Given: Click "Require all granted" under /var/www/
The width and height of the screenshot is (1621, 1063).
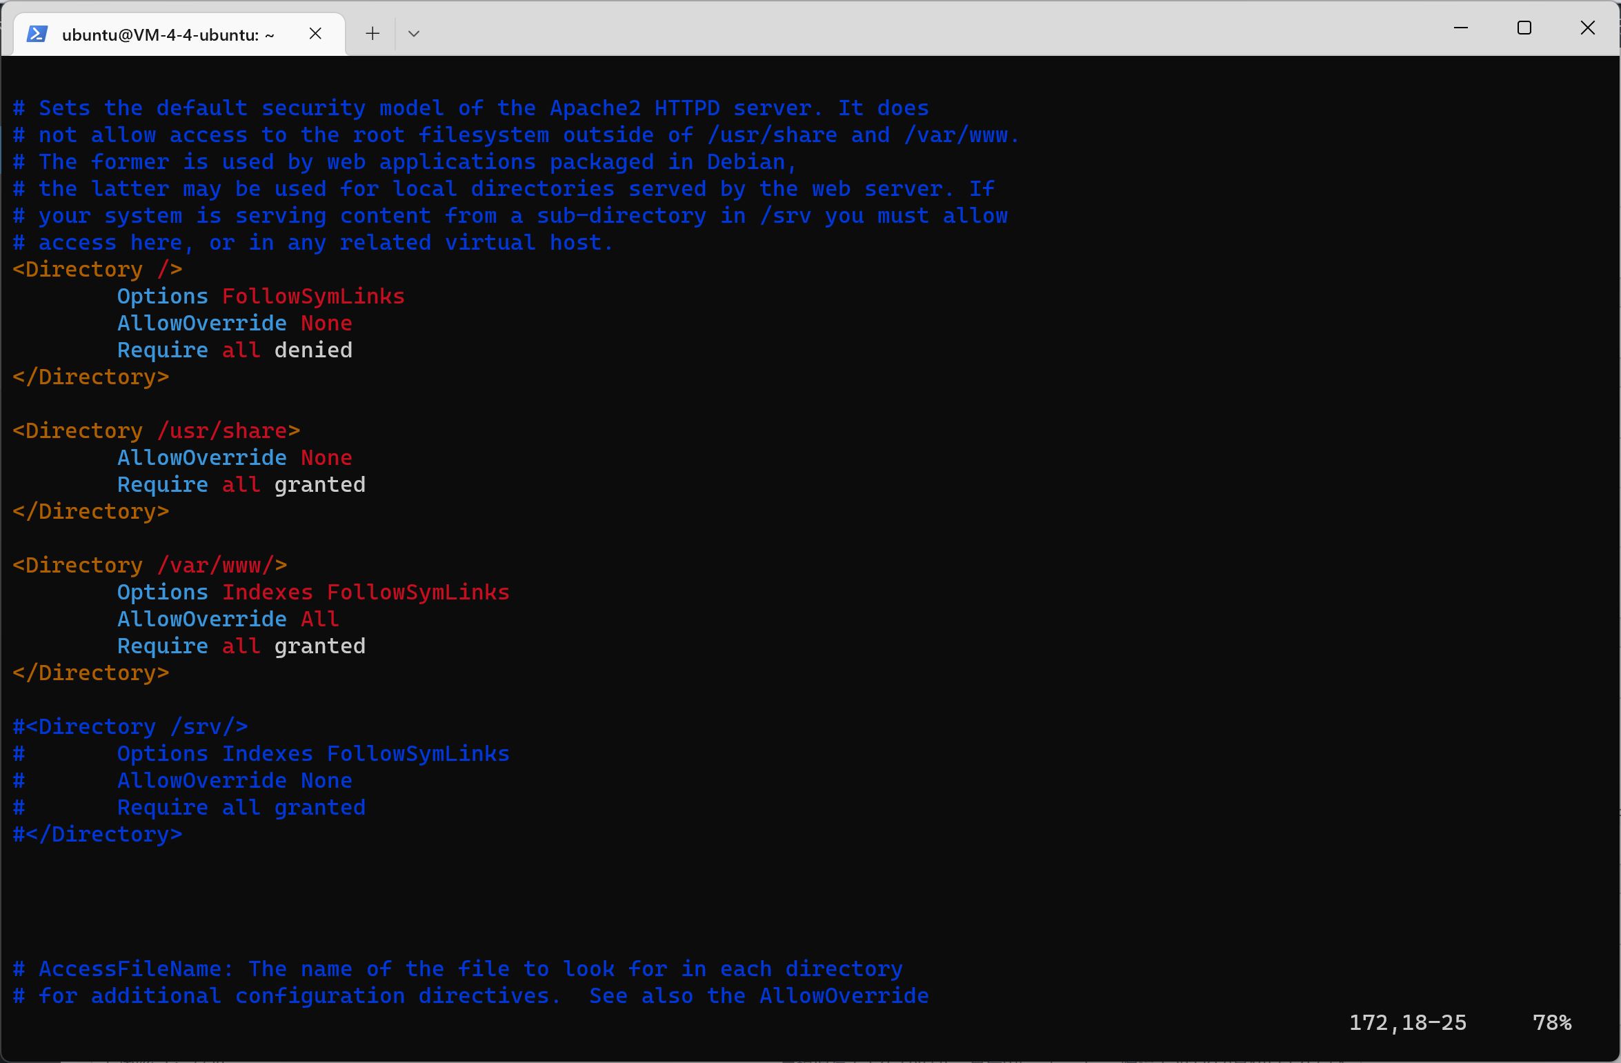Looking at the screenshot, I should 241,646.
